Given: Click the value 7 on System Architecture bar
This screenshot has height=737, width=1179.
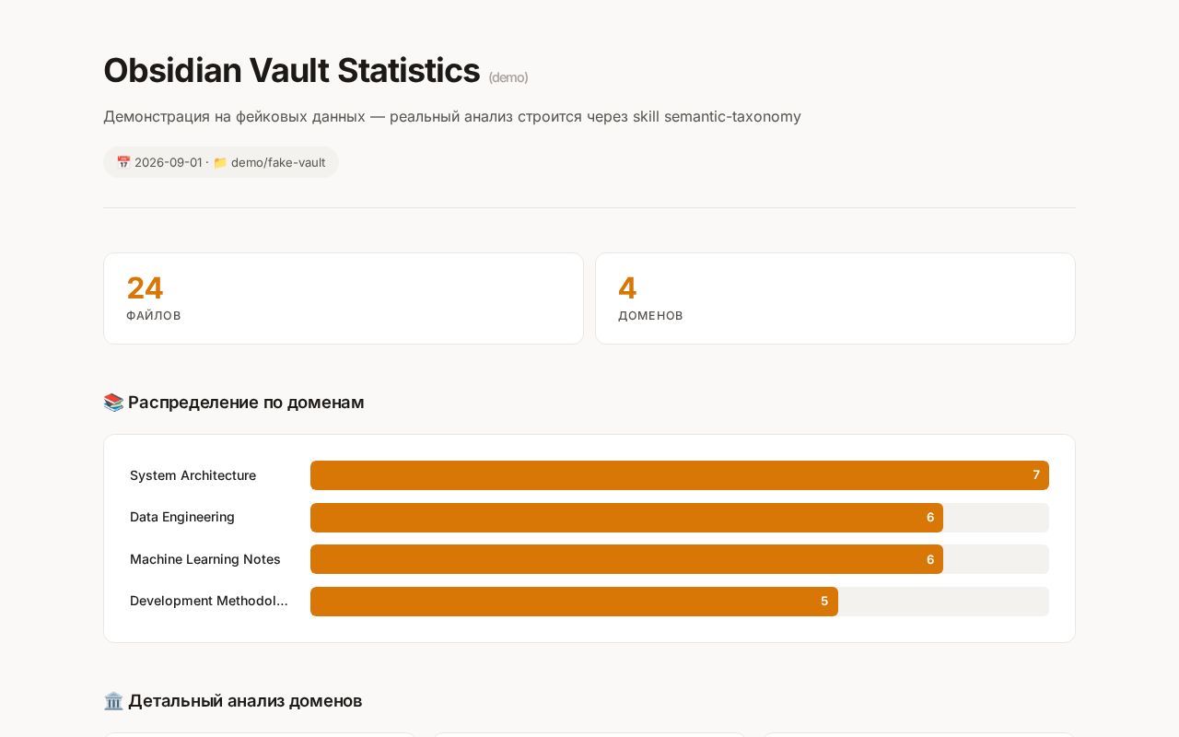Looking at the screenshot, I should tap(1036, 475).
